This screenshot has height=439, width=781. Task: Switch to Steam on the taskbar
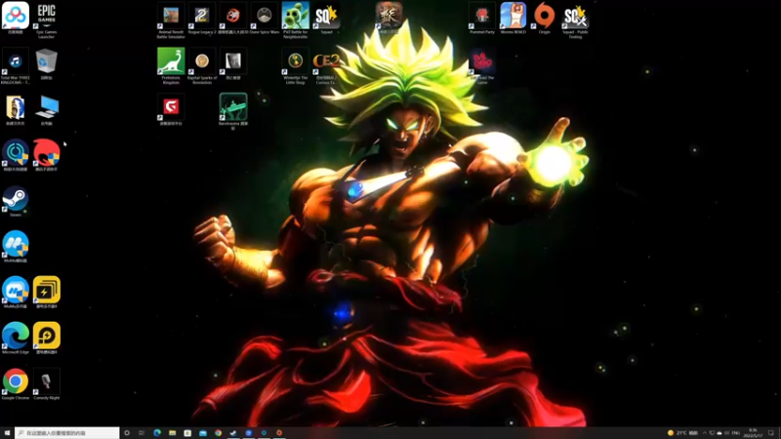pyautogui.click(x=233, y=433)
